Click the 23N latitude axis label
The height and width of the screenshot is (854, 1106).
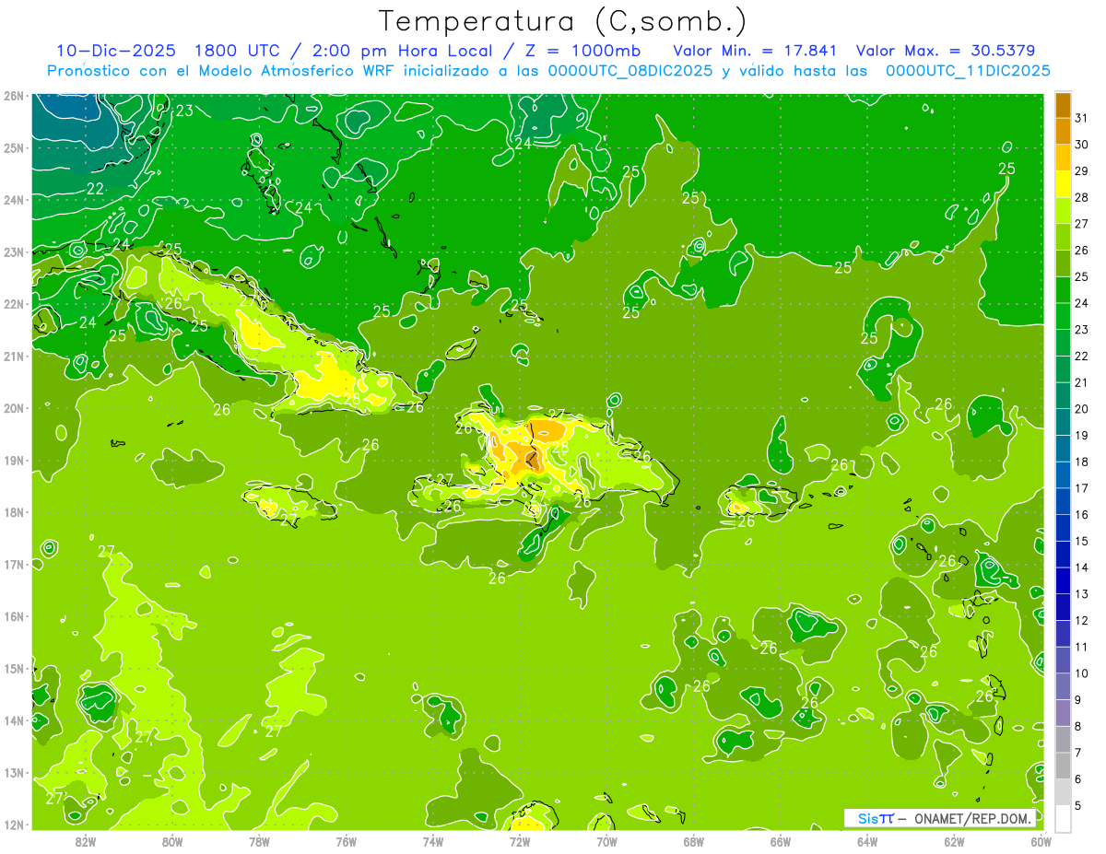(x=13, y=252)
